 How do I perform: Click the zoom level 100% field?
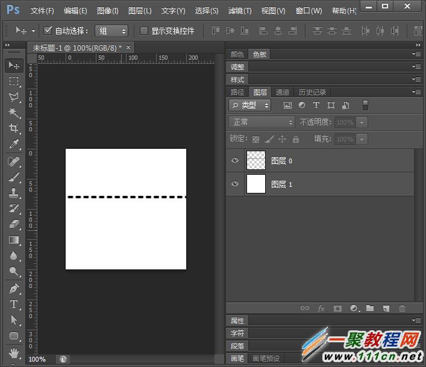(x=37, y=359)
